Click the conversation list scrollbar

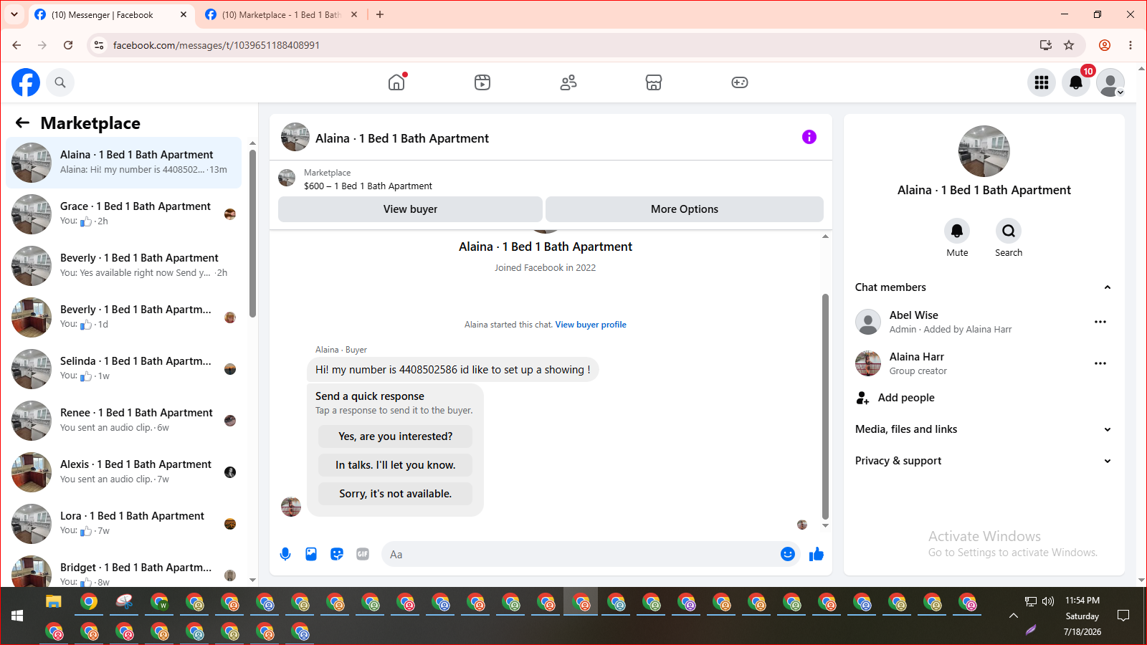pyautogui.click(x=252, y=233)
